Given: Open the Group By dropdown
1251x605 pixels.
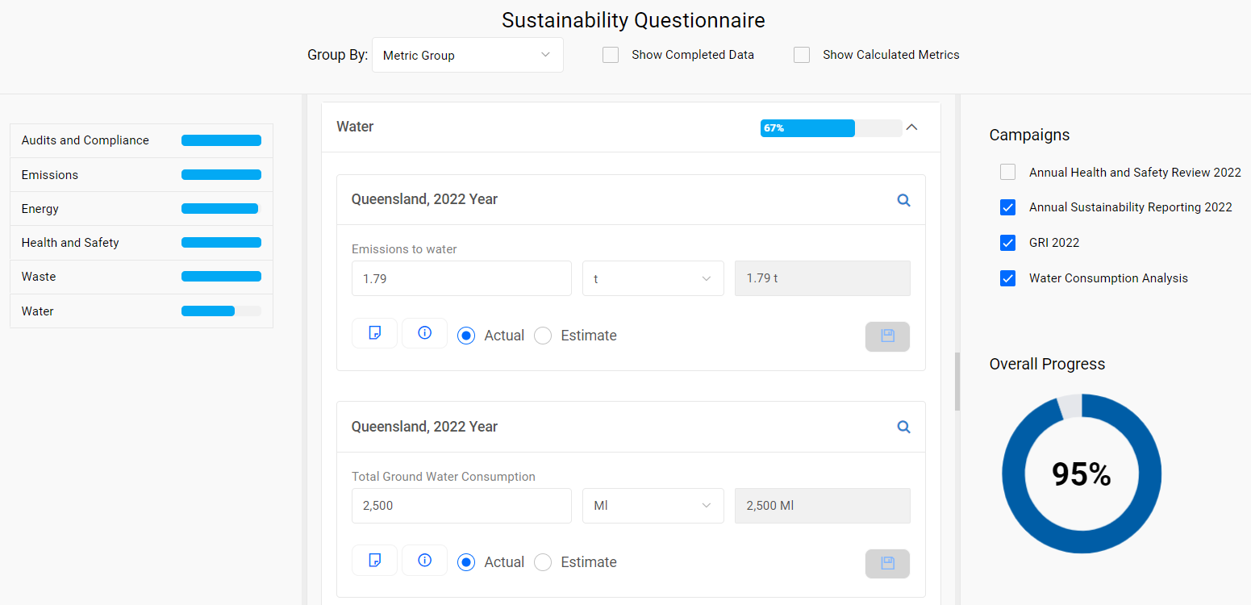Looking at the screenshot, I should tap(467, 54).
